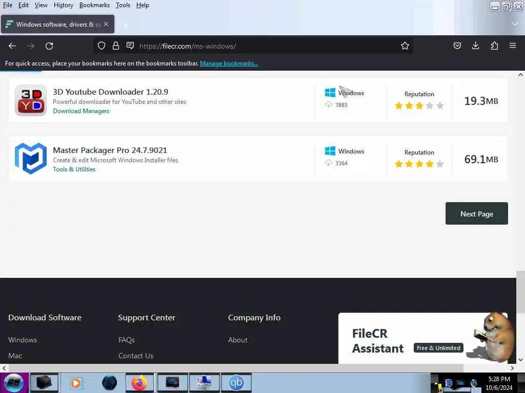
Task: Open the About footer link
Action: pos(238,340)
